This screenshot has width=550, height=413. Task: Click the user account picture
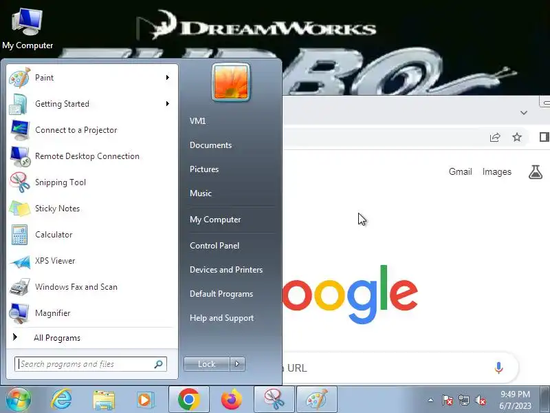tap(231, 82)
